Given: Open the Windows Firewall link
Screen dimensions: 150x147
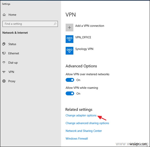Looking at the screenshot, I should 77,139.
